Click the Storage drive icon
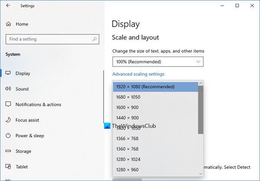 point(8,151)
